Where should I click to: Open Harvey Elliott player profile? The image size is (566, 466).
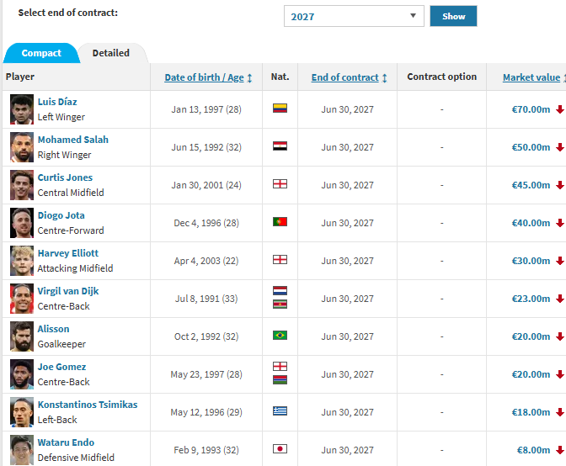68,253
